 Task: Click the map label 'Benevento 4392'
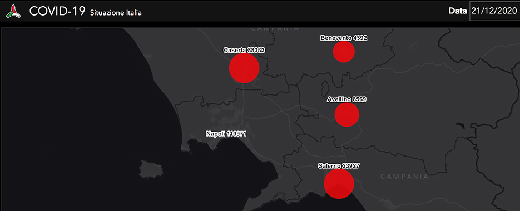pyautogui.click(x=344, y=38)
